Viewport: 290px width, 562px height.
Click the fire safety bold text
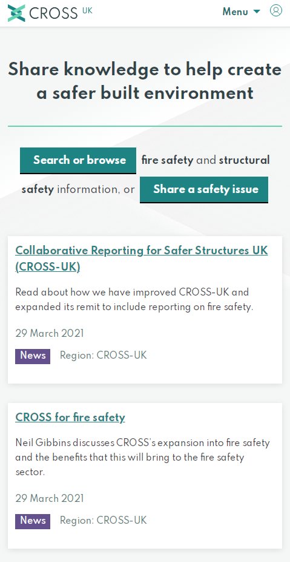167,160
